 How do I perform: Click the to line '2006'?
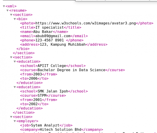coord(34,78)
